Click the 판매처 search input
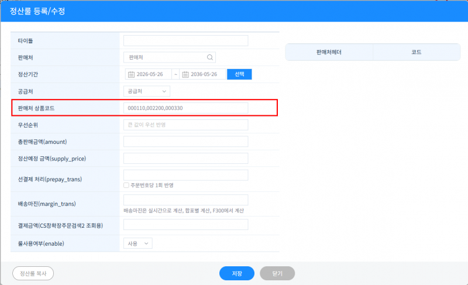468x285 pixels. (x=170, y=57)
